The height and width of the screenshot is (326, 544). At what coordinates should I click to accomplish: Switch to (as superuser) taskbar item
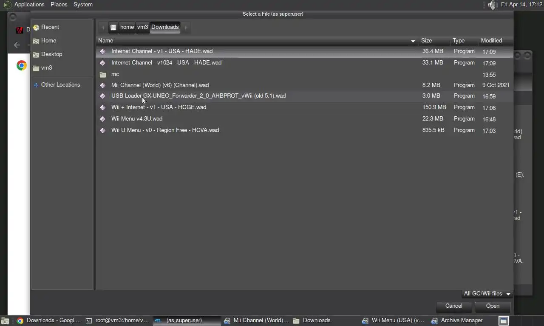[x=187, y=320]
